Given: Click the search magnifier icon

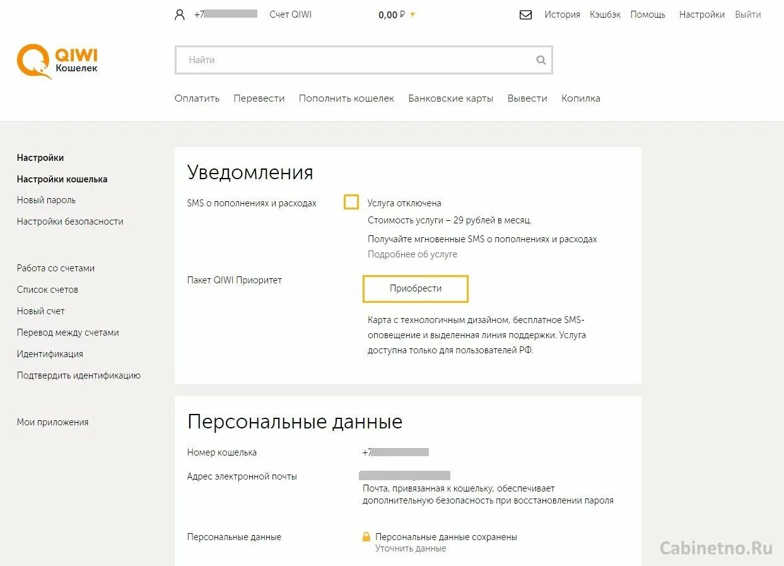Looking at the screenshot, I should coord(541,61).
